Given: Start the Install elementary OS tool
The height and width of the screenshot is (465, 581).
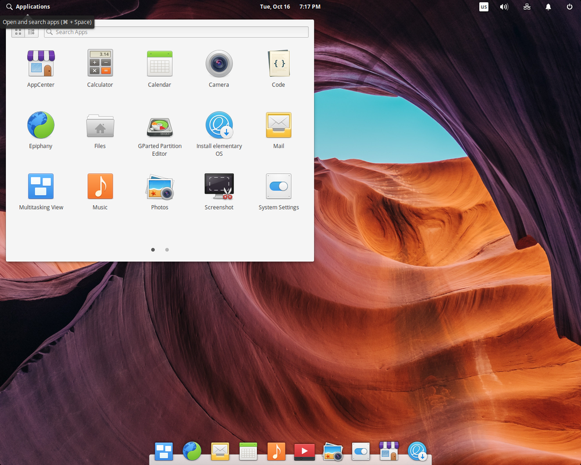Looking at the screenshot, I should [219, 125].
